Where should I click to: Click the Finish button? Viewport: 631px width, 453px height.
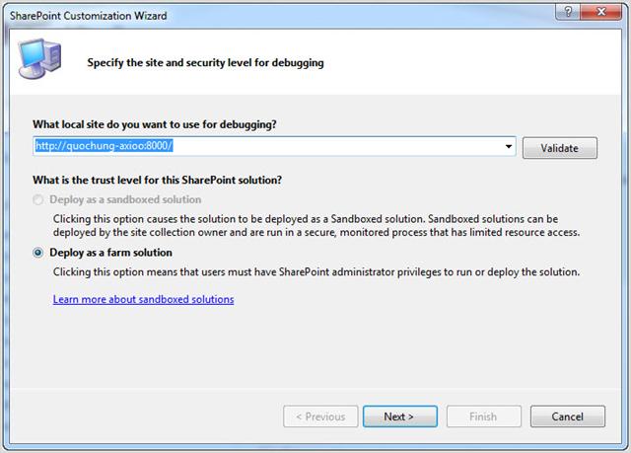point(484,416)
